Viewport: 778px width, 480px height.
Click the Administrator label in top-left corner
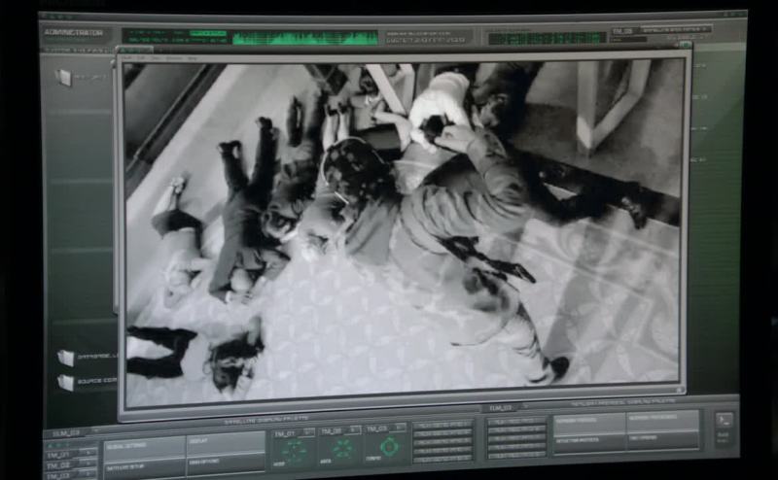73,32
